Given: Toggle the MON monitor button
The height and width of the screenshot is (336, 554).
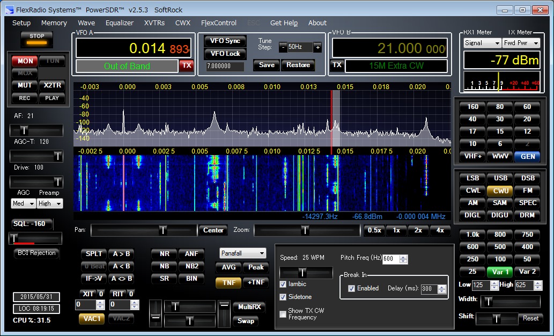Looking at the screenshot, I should pos(25,61).
